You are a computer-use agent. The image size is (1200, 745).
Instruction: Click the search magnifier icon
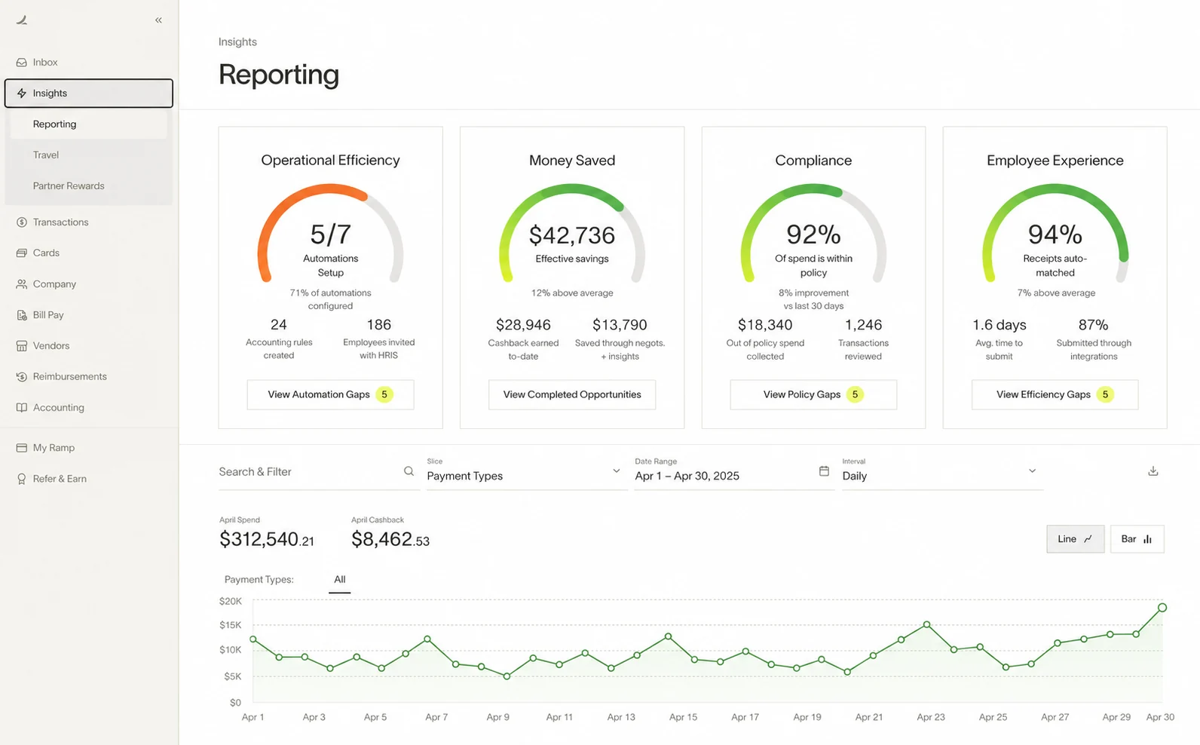409,471
